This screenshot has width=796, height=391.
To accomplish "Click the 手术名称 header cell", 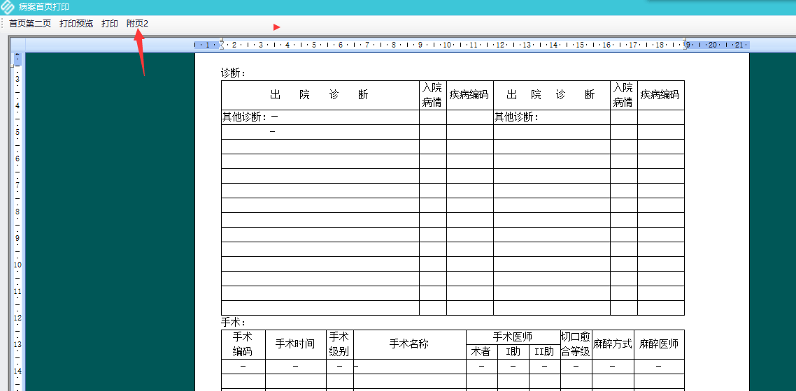I will tap(409, 344).
